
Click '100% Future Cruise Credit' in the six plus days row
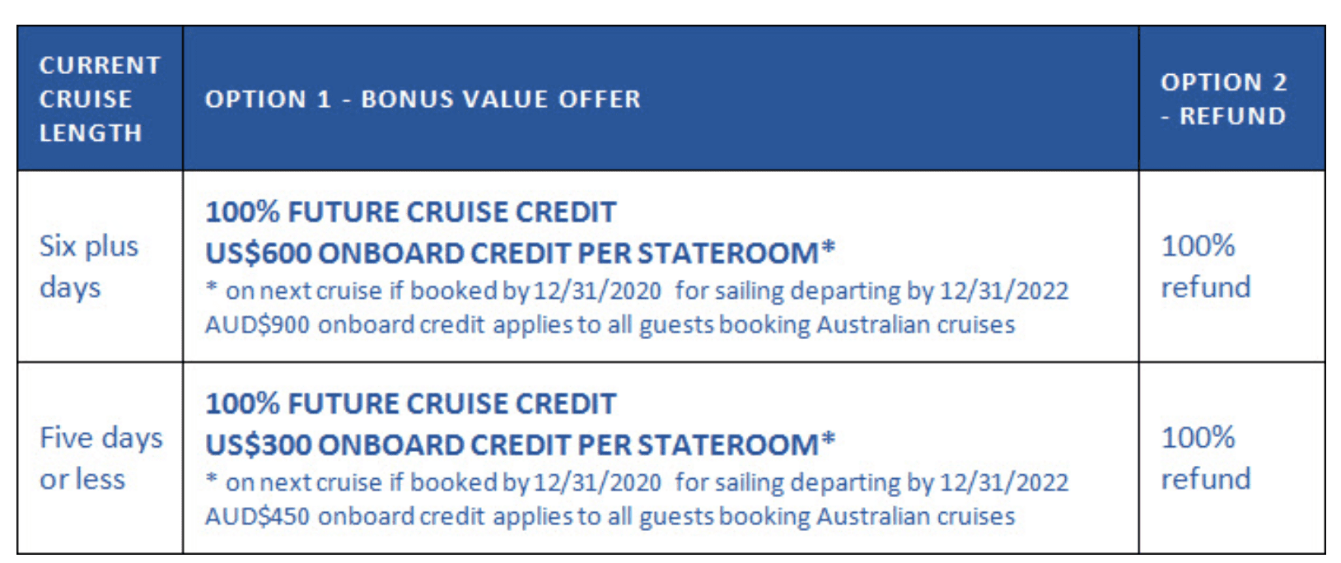[410, 212]
